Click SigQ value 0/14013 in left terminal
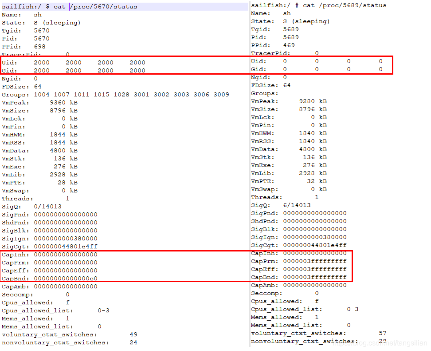431x351 pixels. coord(48,206)
